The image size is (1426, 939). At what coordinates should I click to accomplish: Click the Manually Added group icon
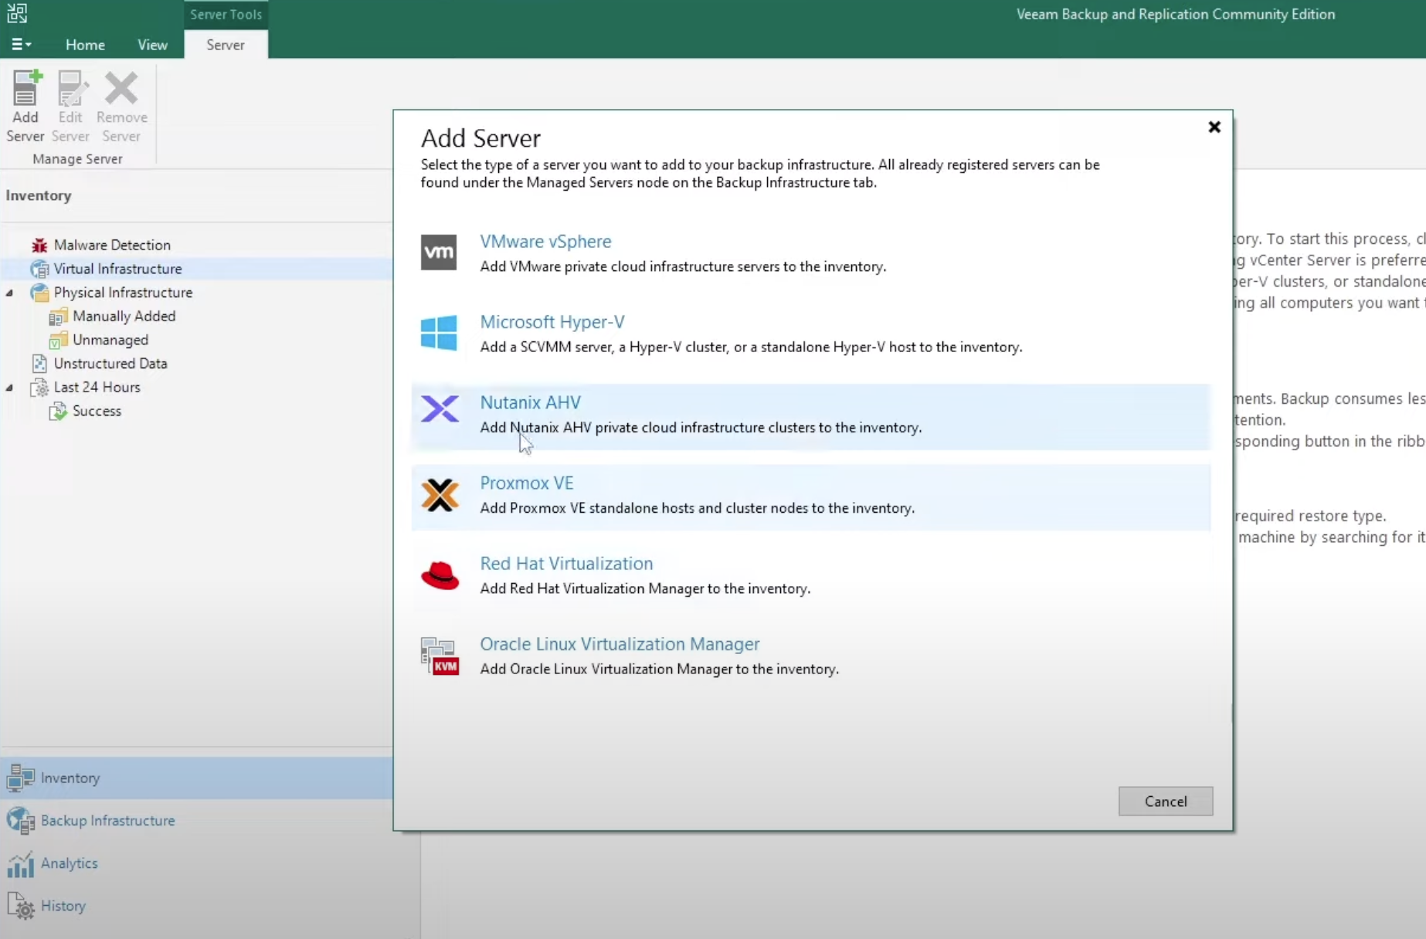tap(58, 317)
